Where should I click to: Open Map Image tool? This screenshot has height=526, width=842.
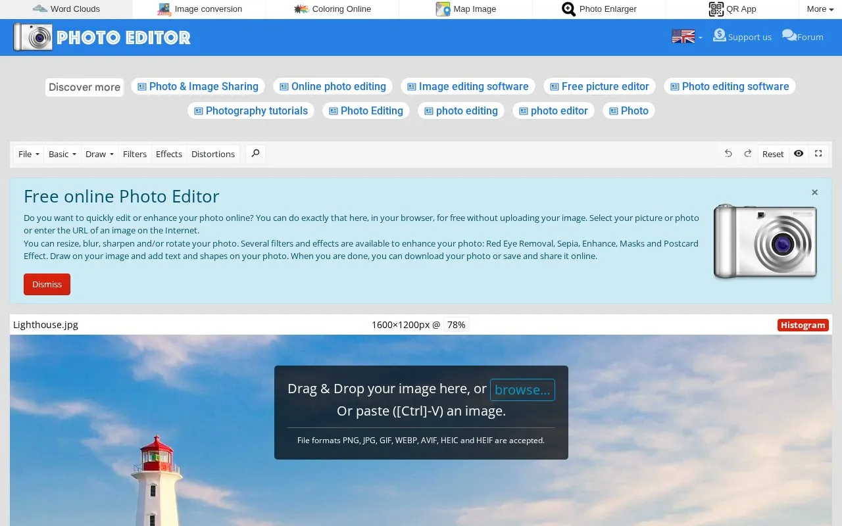coord(466,9)
